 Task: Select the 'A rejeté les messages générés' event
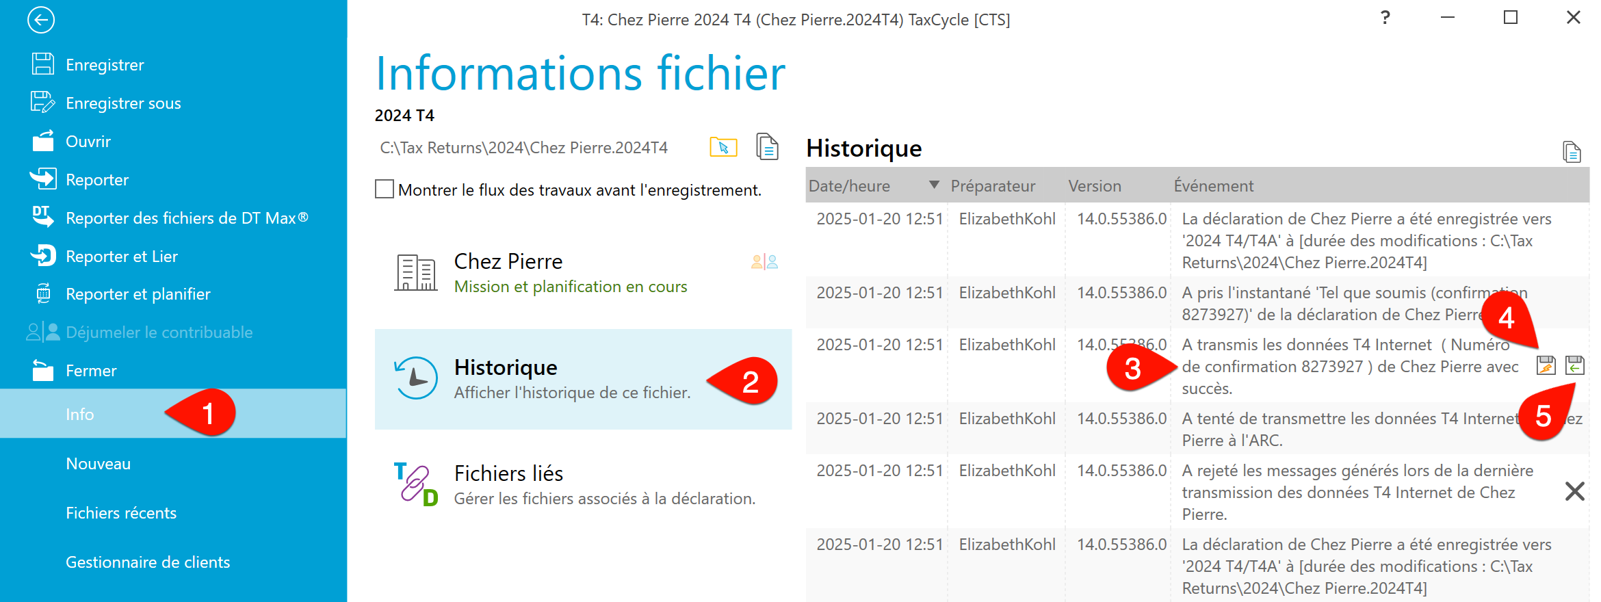[1197, 492]
